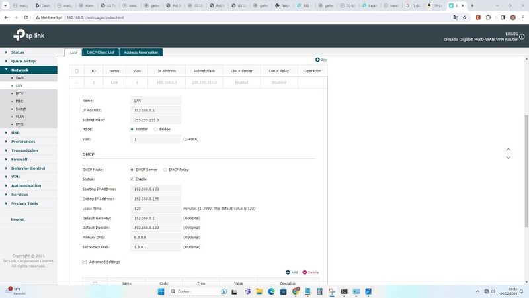
Task: Click the Lease Time field
Action: click(x=155, y=209)
